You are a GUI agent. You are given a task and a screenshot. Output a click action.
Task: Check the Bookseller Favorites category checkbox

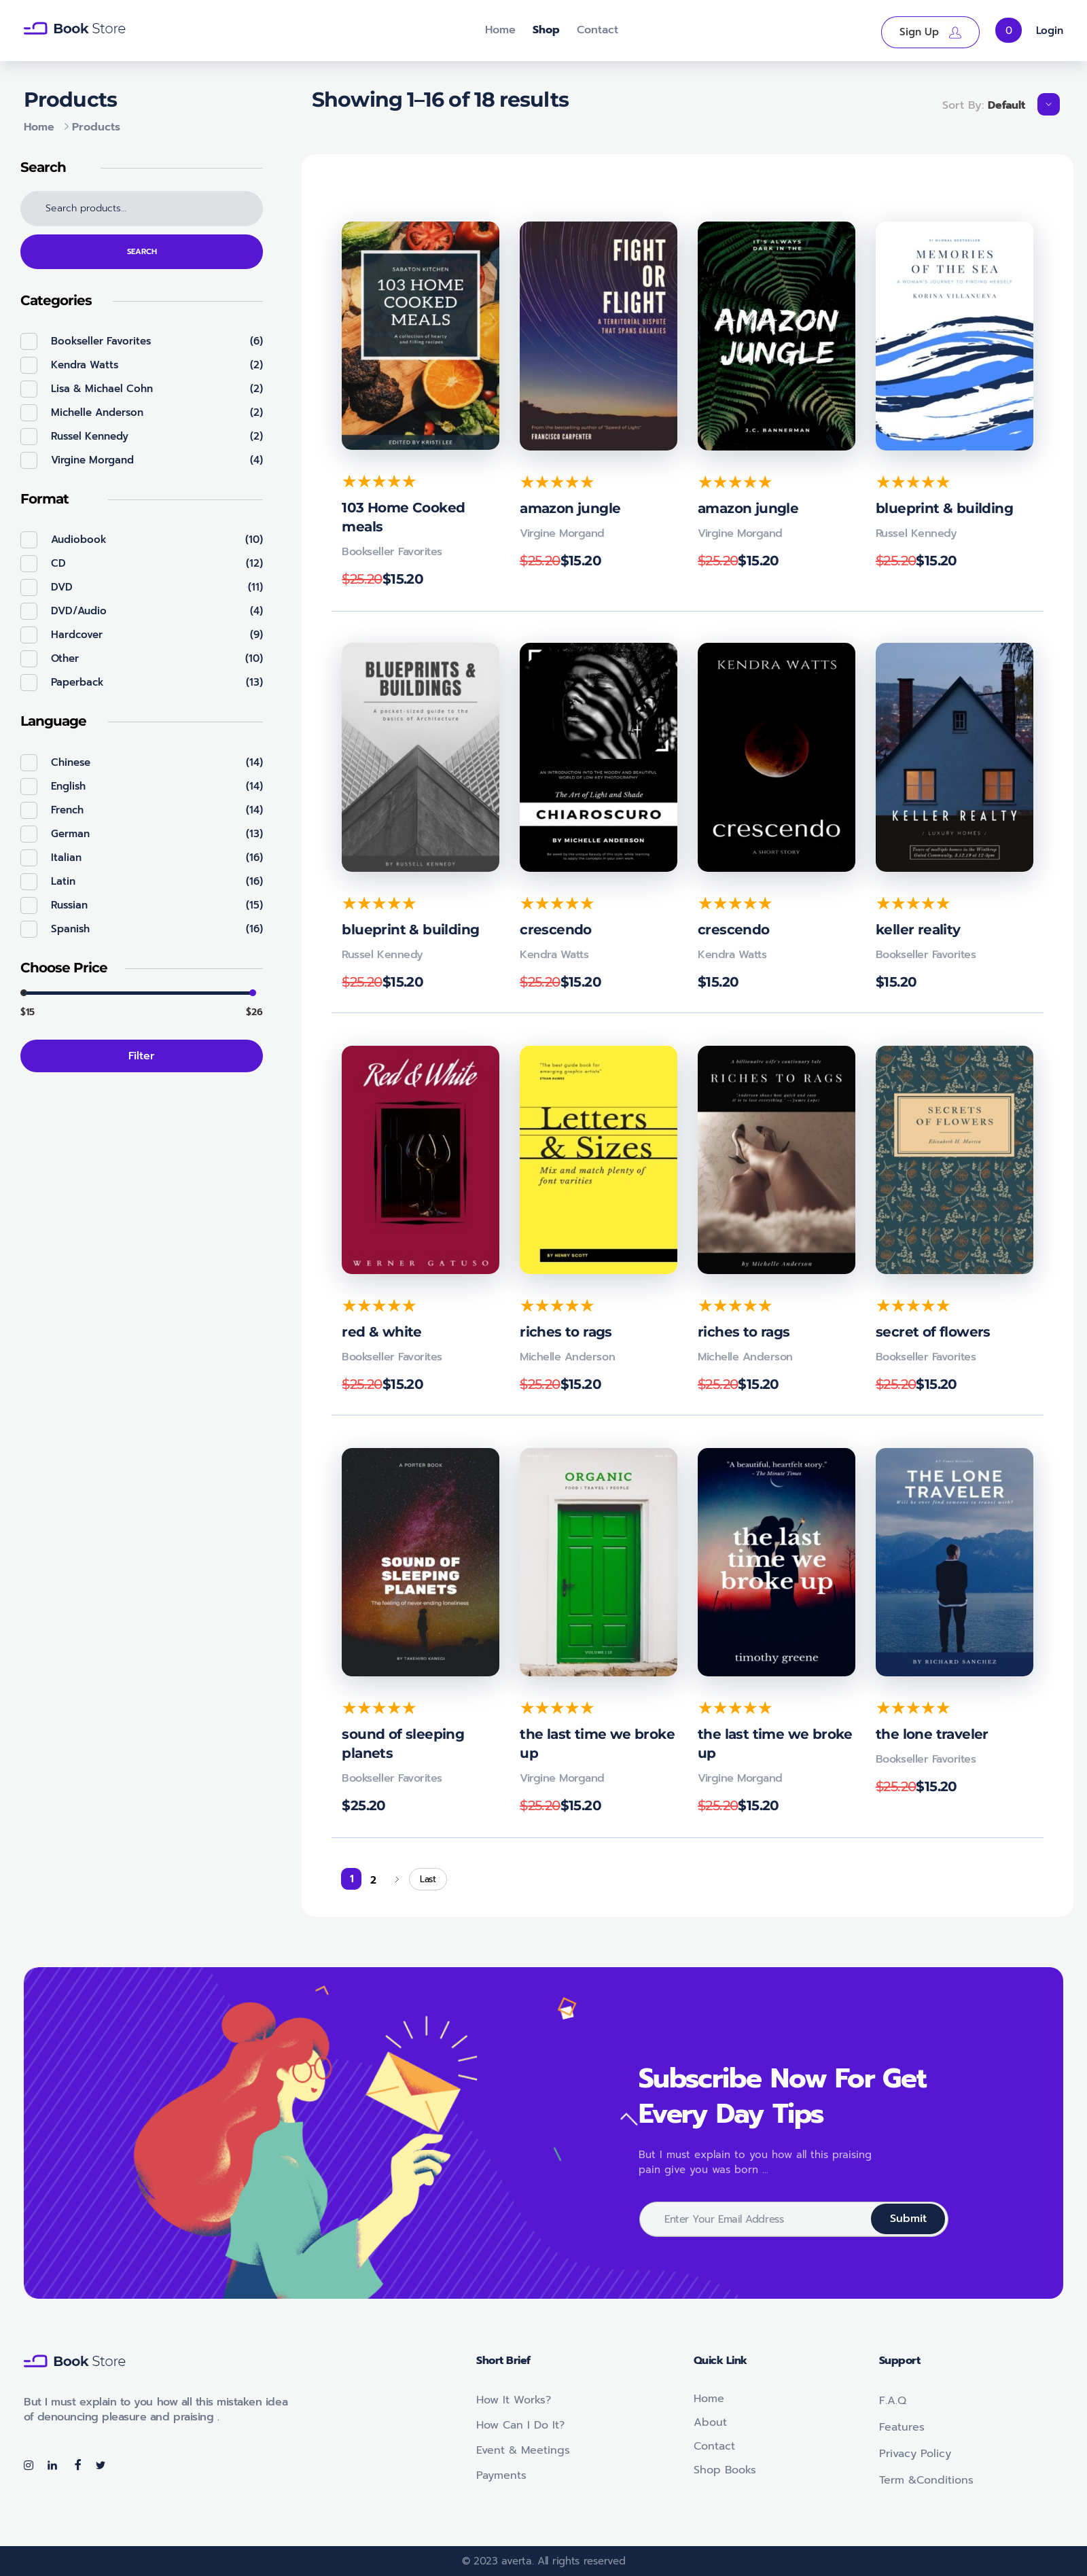(29, 341)
